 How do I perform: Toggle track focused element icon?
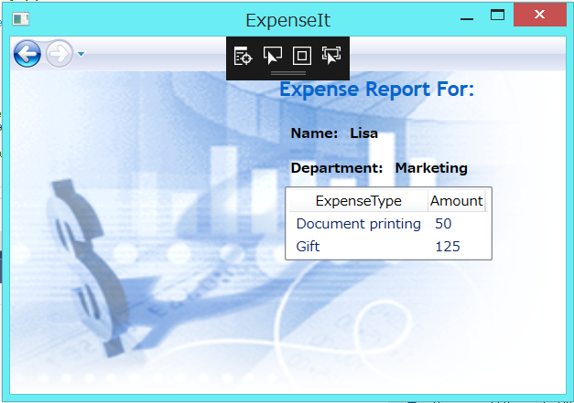[x=331, y=56]
